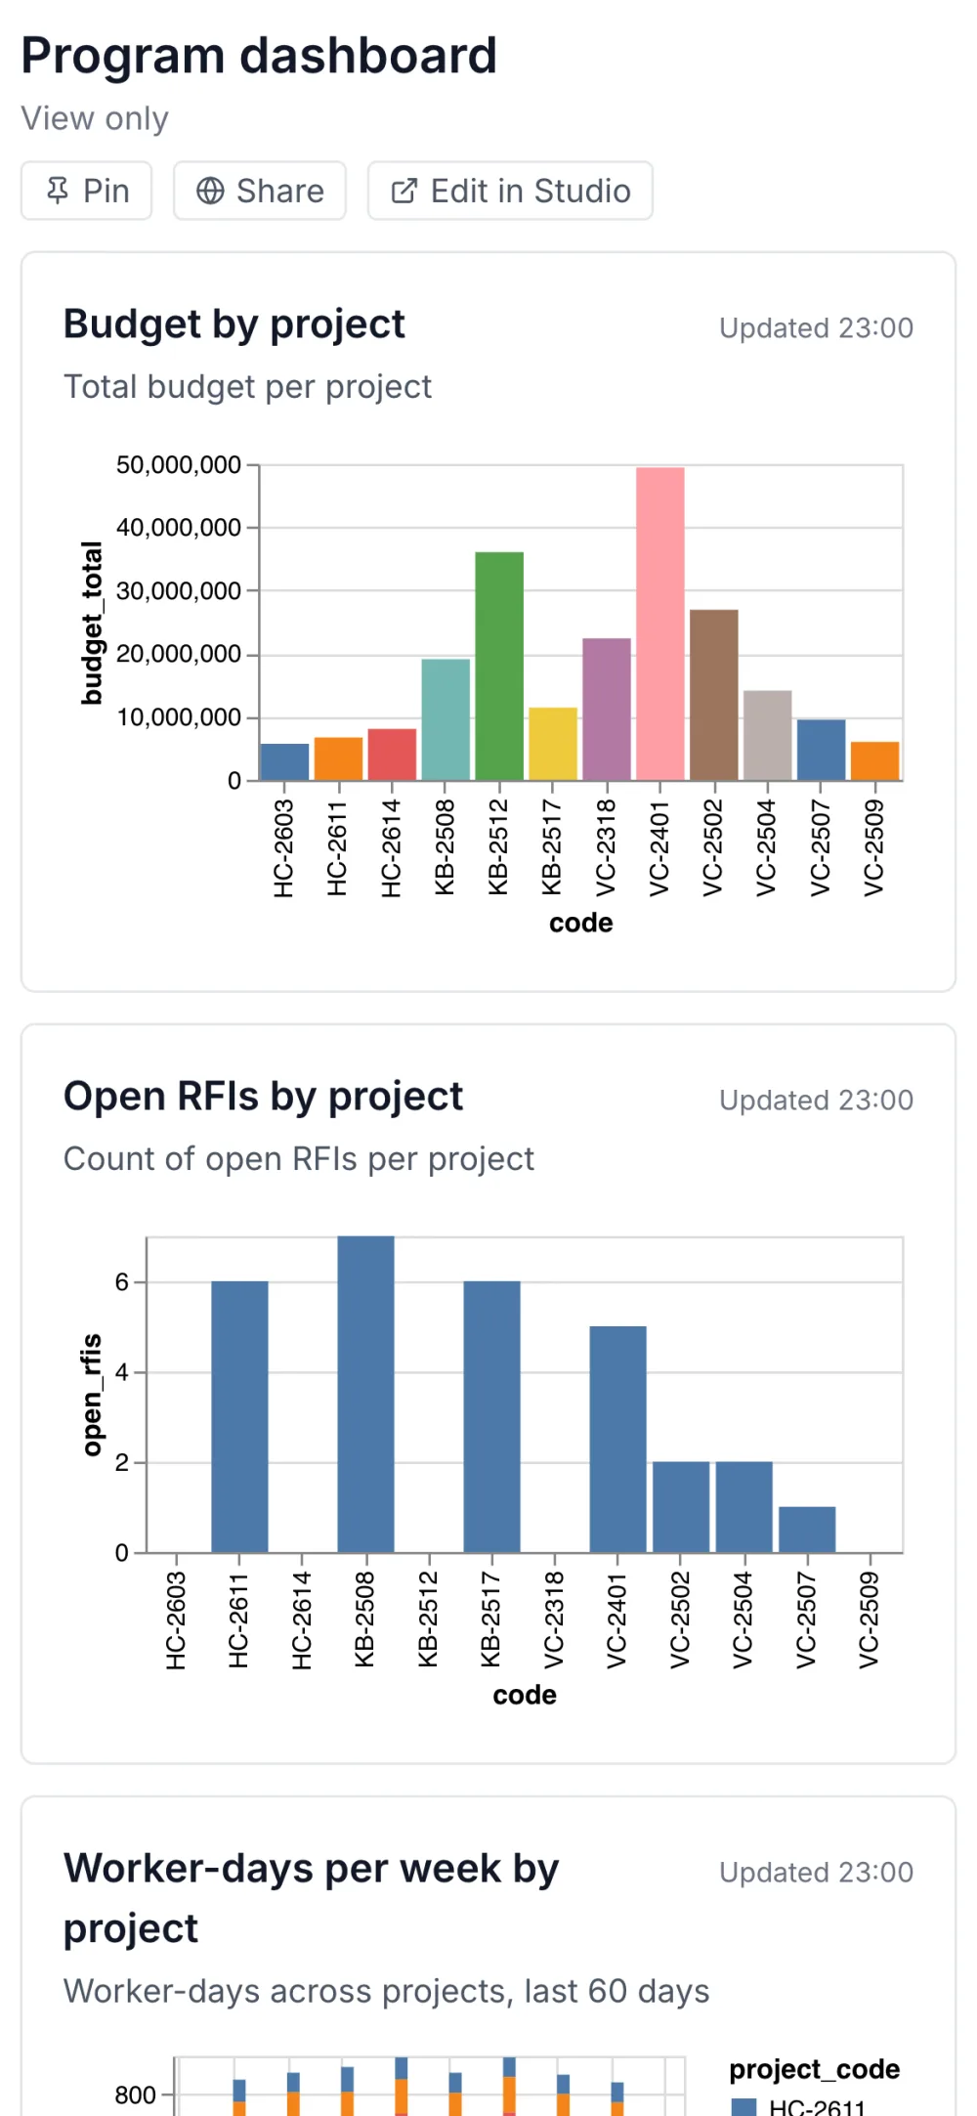Click the 800 axis label on the worker-days chart

136,2095
